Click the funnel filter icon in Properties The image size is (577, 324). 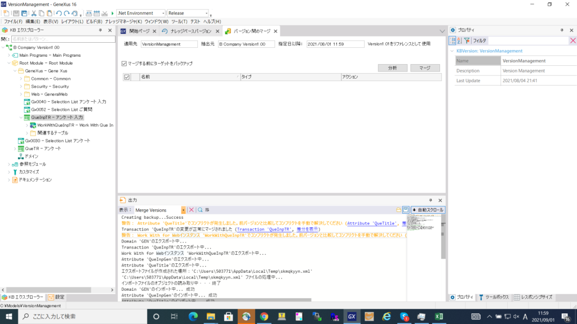pos(467,40)
